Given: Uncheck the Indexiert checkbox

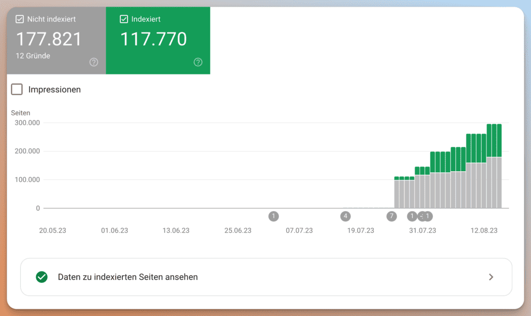Looking at the screenshot, I should point(124,19).
